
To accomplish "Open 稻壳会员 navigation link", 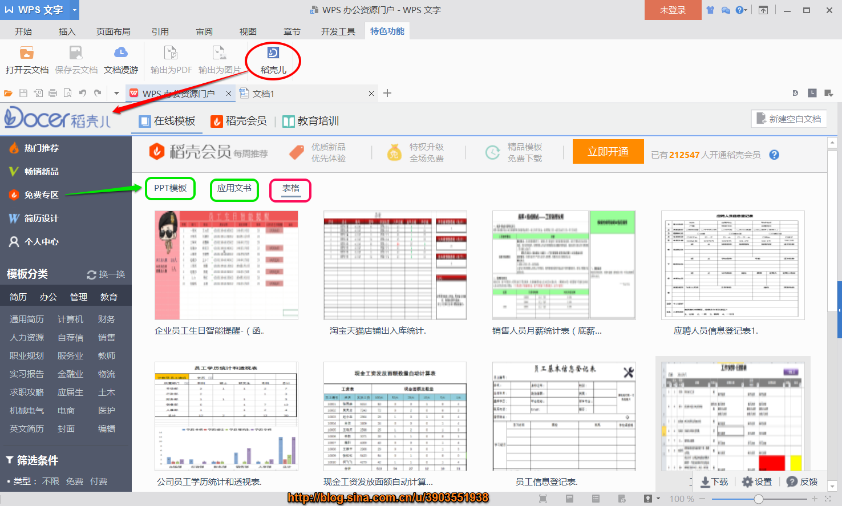I will coord(238,121).
